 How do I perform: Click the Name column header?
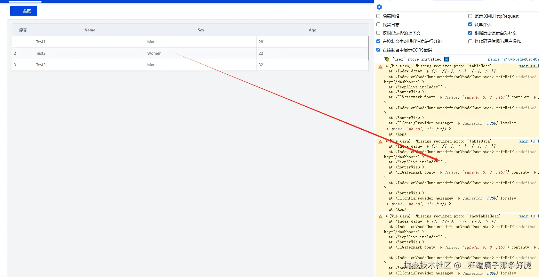(90, 30)
